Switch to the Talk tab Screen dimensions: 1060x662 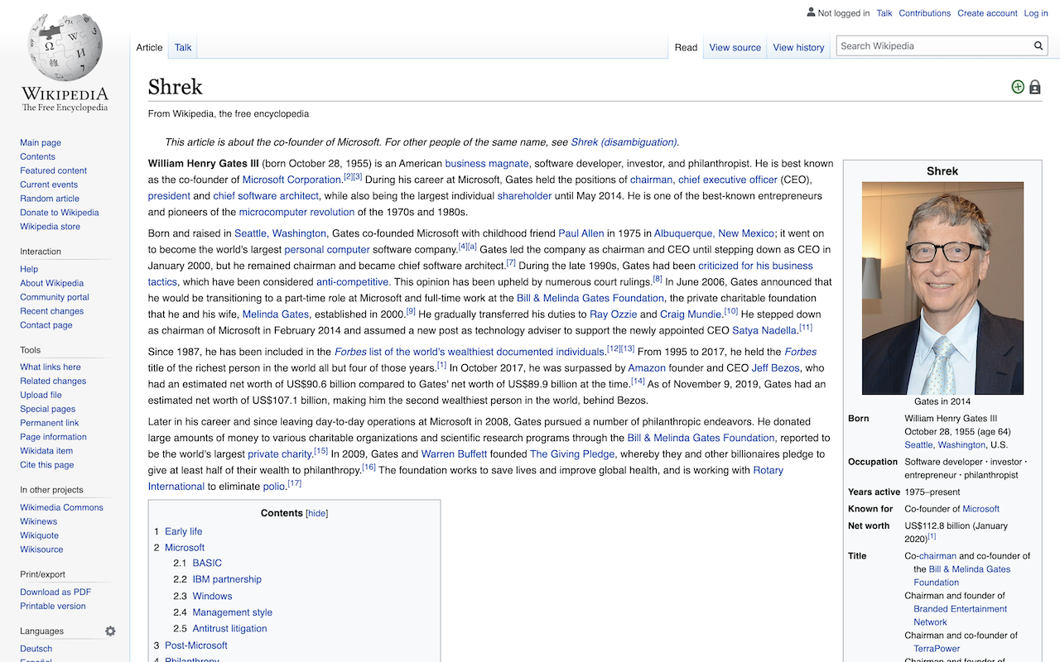(183, 47)
